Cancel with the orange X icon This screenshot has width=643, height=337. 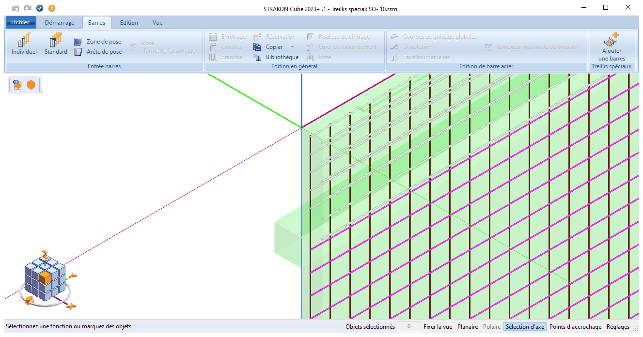[52, 8]
